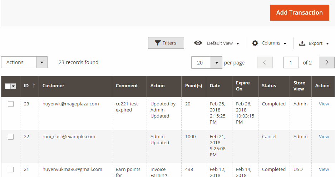Open the Actions mass-action dropdown
Screen dimensions: 335x177
coord(24,62)
